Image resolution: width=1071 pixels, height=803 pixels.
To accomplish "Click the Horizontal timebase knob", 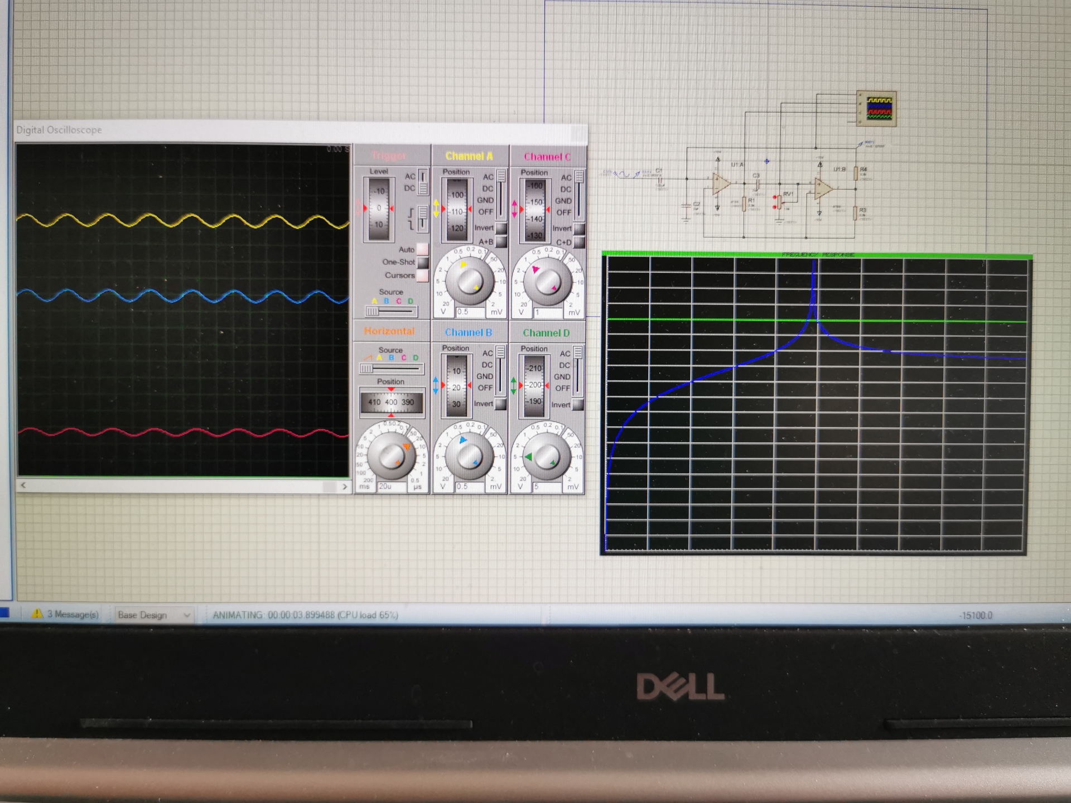I will (390, 456).
